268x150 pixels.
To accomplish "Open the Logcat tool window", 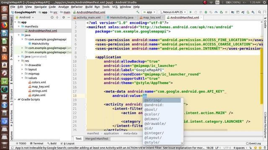I will pyautogui.click(x=68, y=143).
